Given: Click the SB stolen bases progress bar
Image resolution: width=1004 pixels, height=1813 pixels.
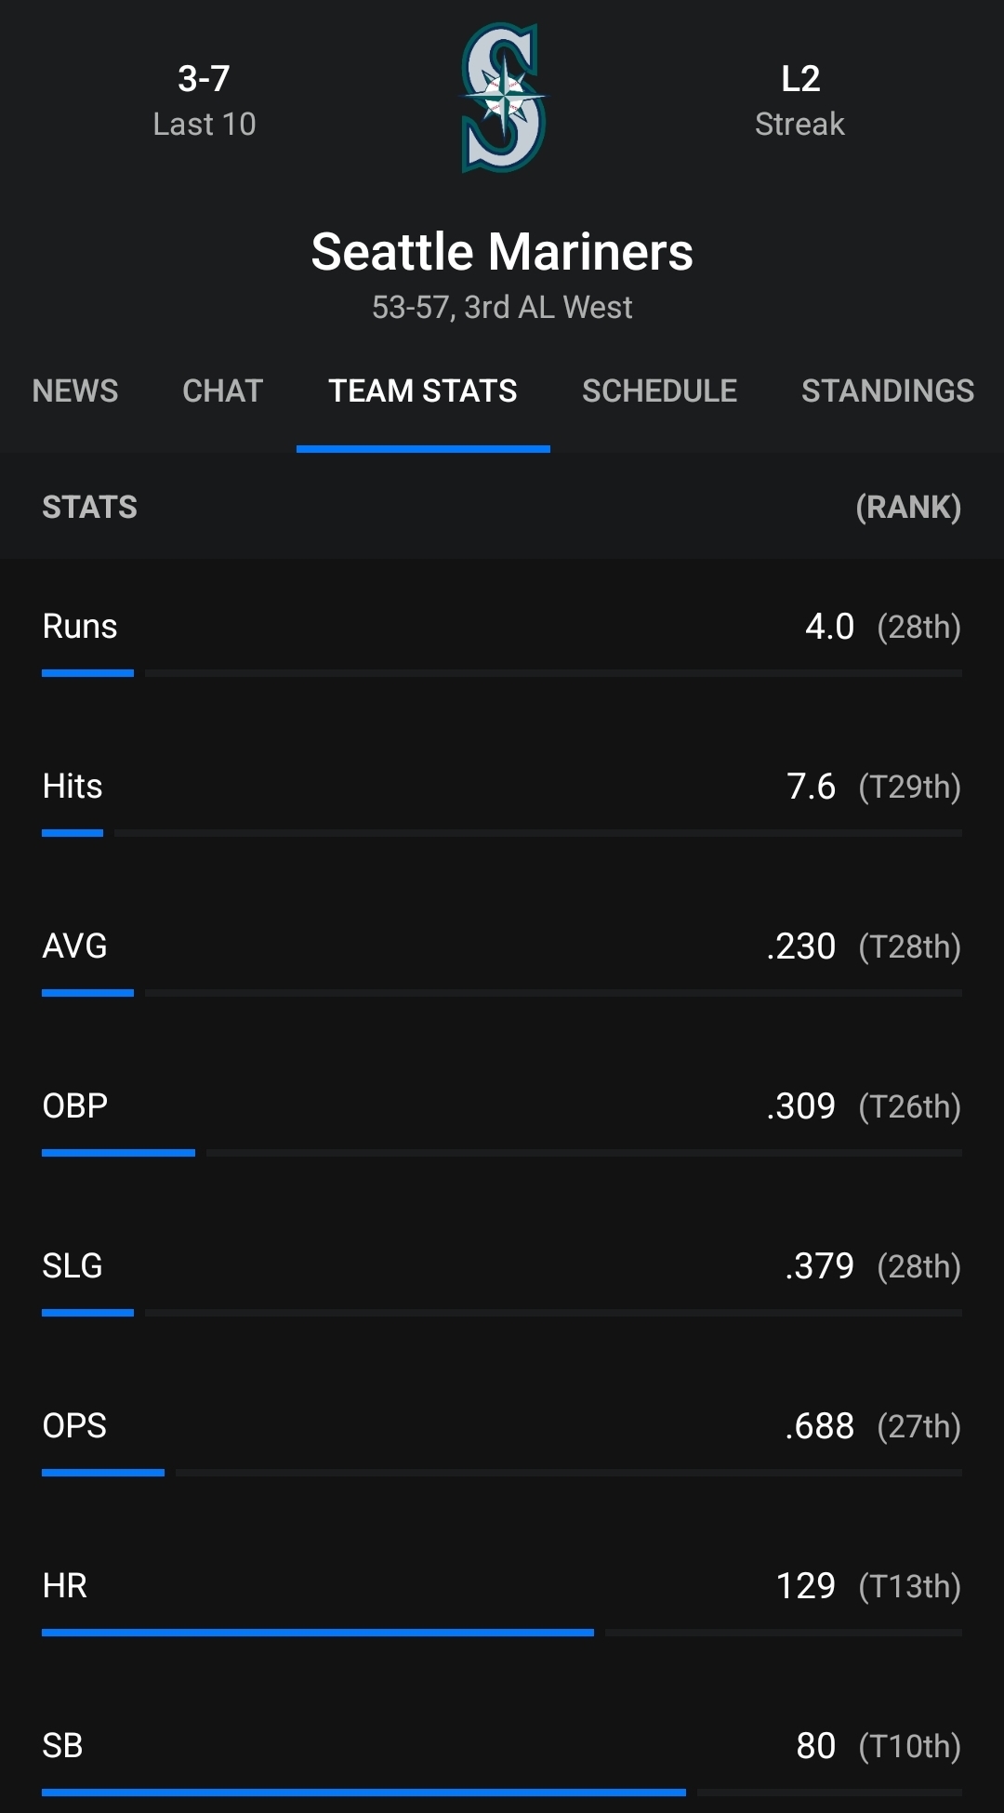Looking at the screenshot, I should pos(502,1793).
